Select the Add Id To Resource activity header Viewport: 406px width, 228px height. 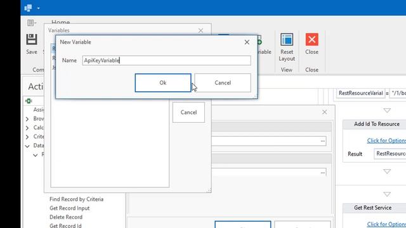[x=375, y=124]
